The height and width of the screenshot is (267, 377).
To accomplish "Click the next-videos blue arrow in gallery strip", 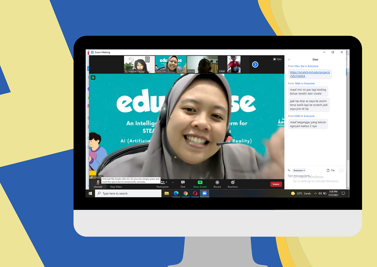I will coord(255,64).
